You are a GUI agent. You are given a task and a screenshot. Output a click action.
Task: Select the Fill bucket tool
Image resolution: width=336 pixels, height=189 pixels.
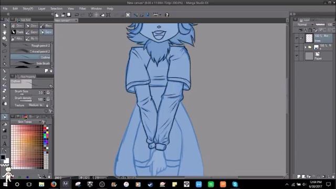point(5,124)
